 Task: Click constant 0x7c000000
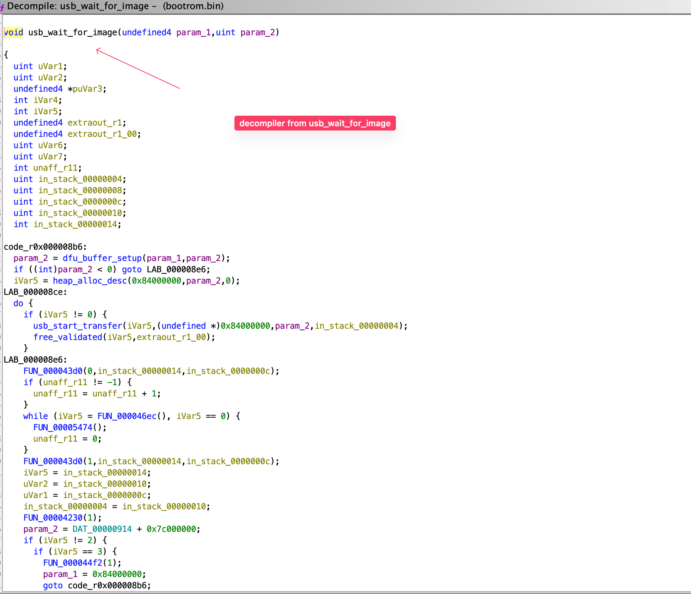[x=171, y=529]
